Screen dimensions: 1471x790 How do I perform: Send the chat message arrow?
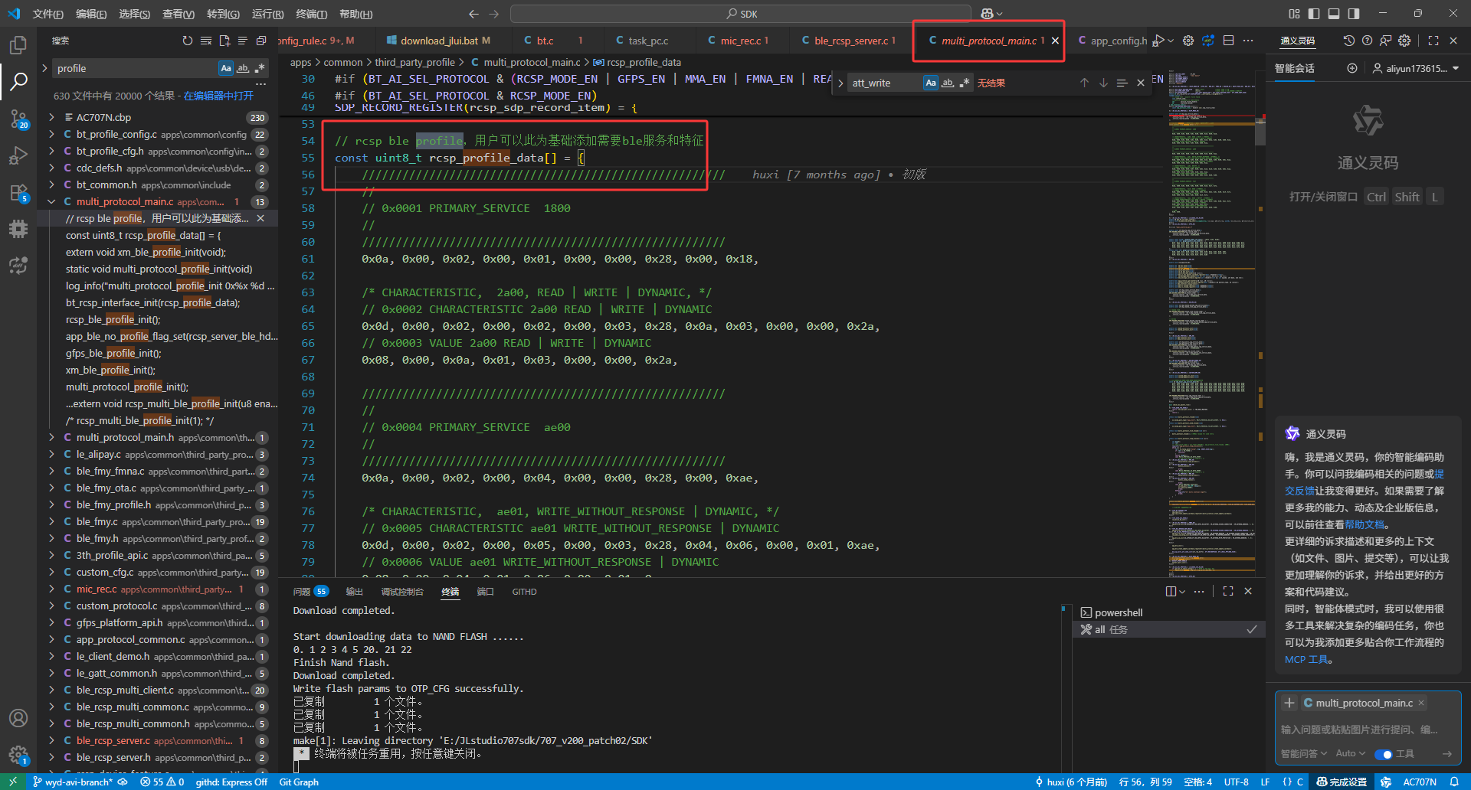[1447, 754]
